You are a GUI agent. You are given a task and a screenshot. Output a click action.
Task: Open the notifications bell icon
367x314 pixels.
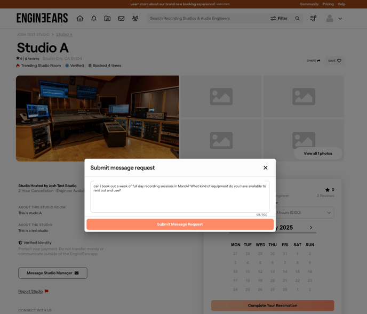pyautogui.click(x=94, y=18)
